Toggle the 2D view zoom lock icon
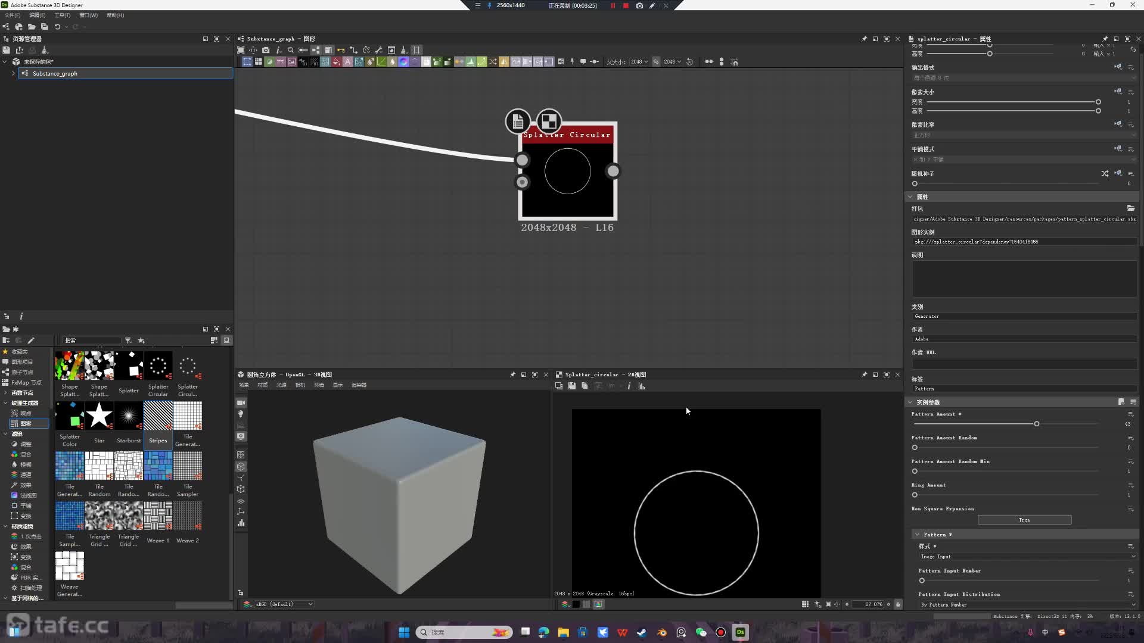The width and height of the screenshot is (1144, 643). point(898,604)
